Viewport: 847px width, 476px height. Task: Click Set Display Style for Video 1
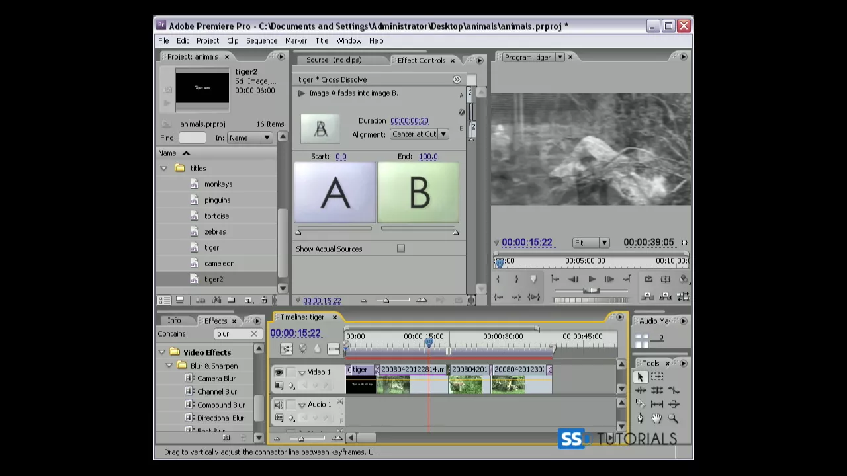pos(279,385)
